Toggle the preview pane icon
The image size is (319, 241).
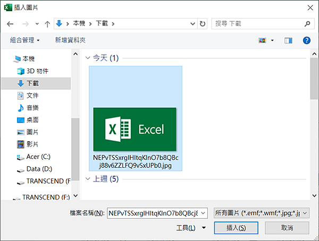coord(288,41)
